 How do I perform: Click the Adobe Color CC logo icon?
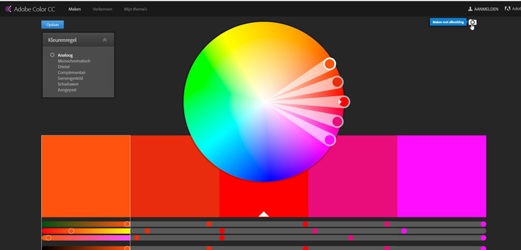click(8, 9)
